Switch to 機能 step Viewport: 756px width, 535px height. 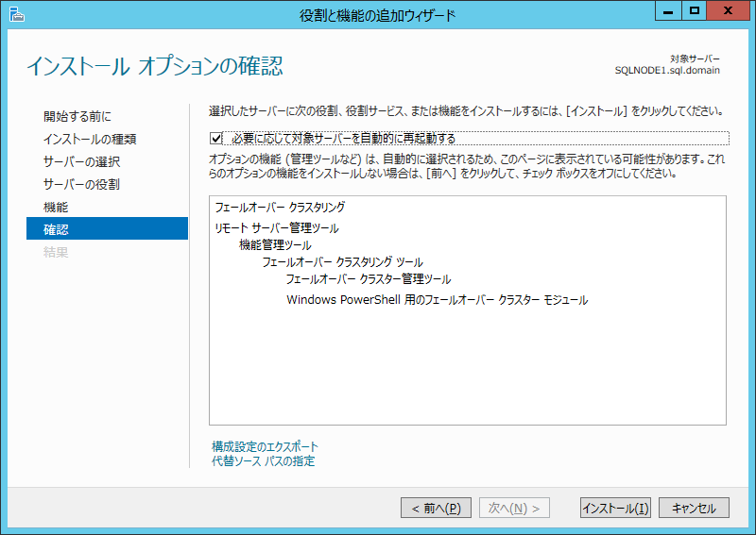56,207
